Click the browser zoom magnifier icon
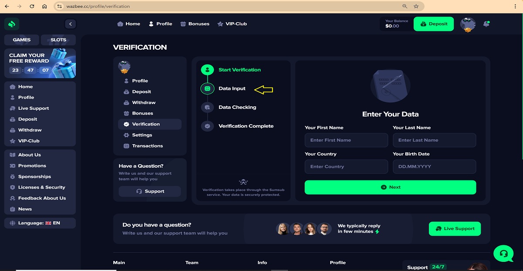 [x=405, y=7]
